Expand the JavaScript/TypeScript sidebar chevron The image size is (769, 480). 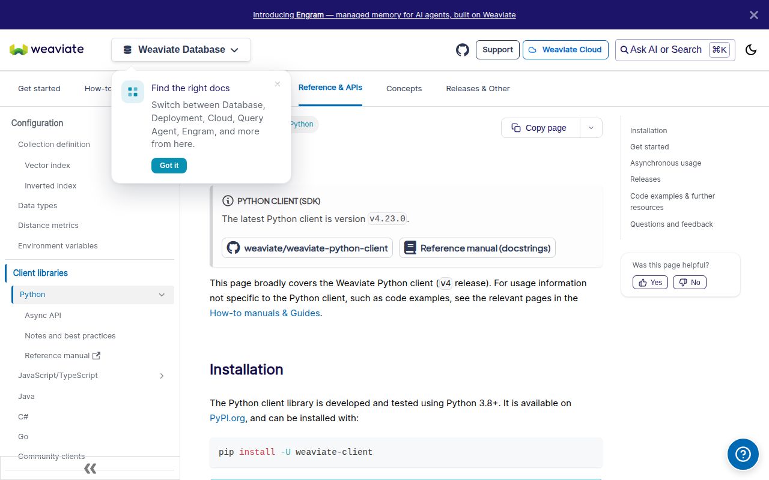click(x=162, y=376)
